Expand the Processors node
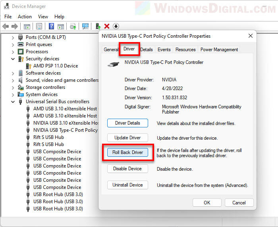Viewport: 278px width, 227px height. [13, 52]
